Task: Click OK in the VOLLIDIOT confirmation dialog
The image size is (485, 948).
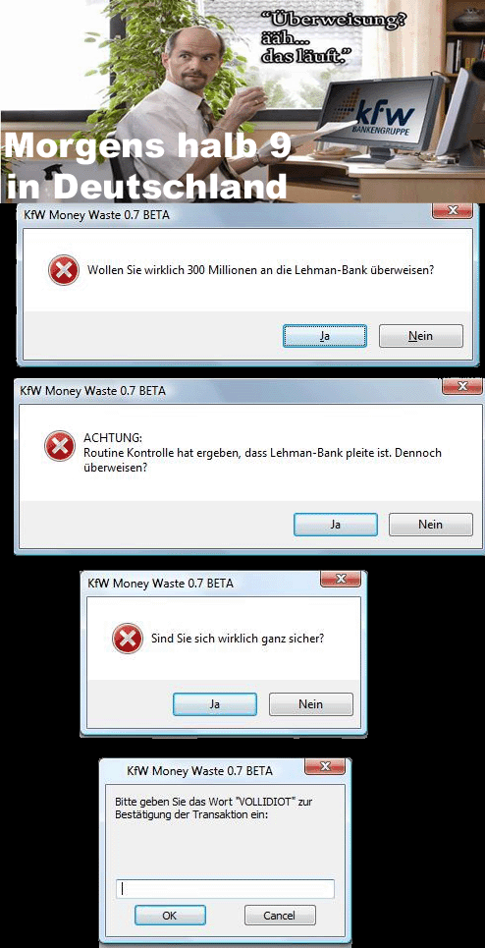Action: (x=170, y=916)
